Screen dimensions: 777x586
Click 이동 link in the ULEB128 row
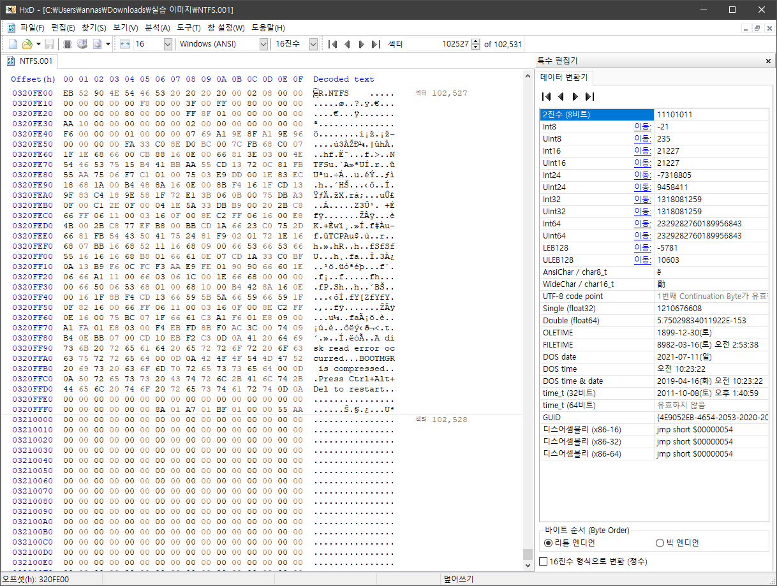(x=642, y=260)
